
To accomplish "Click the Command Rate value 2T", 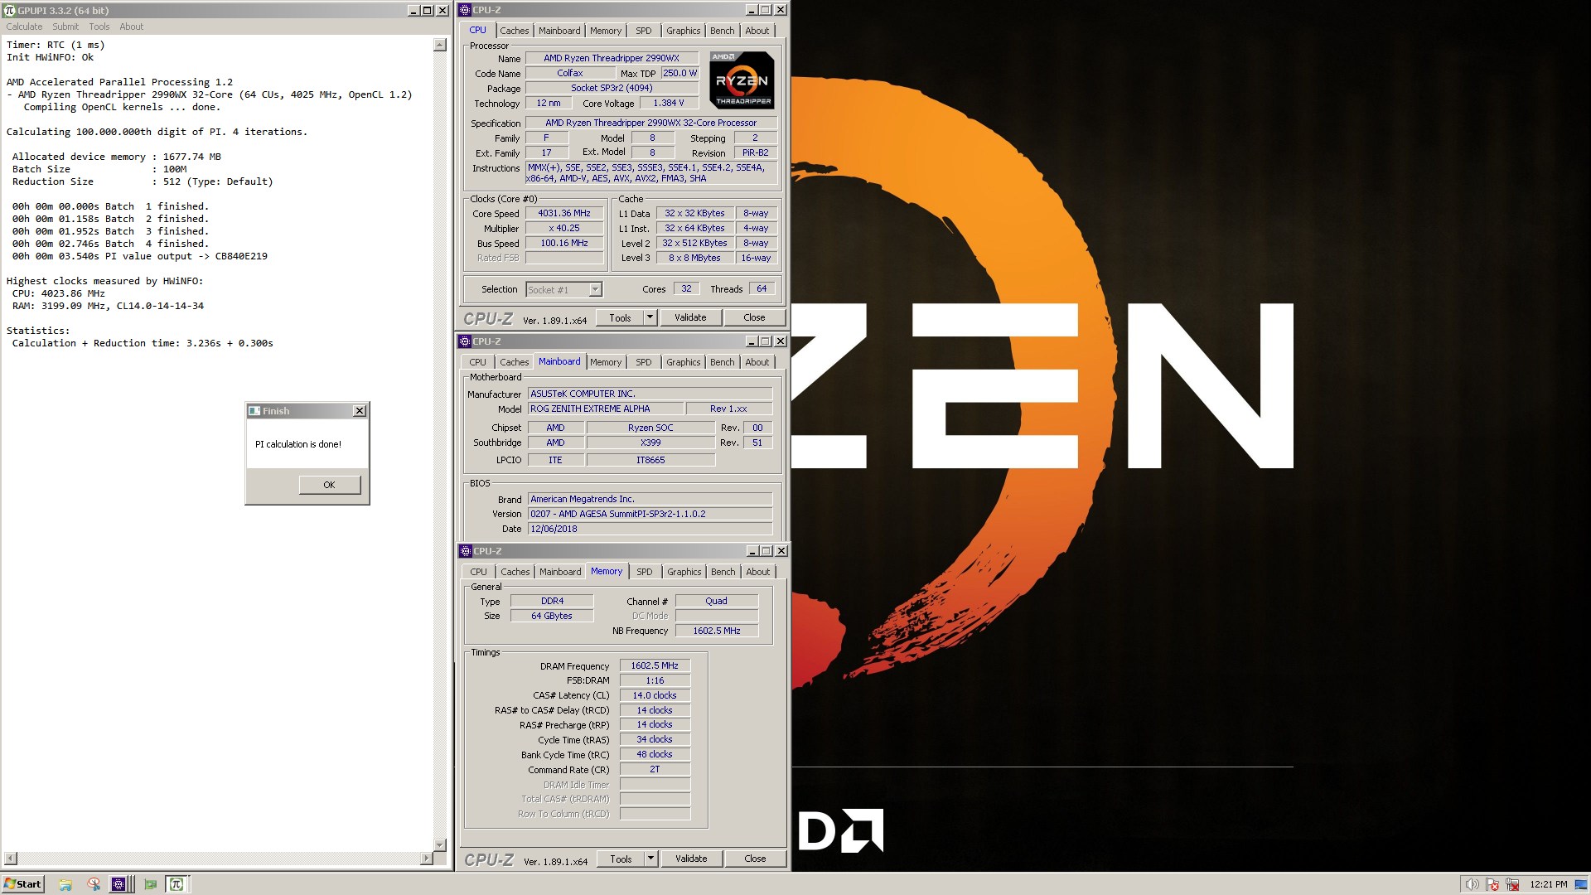I will point(655,769).
